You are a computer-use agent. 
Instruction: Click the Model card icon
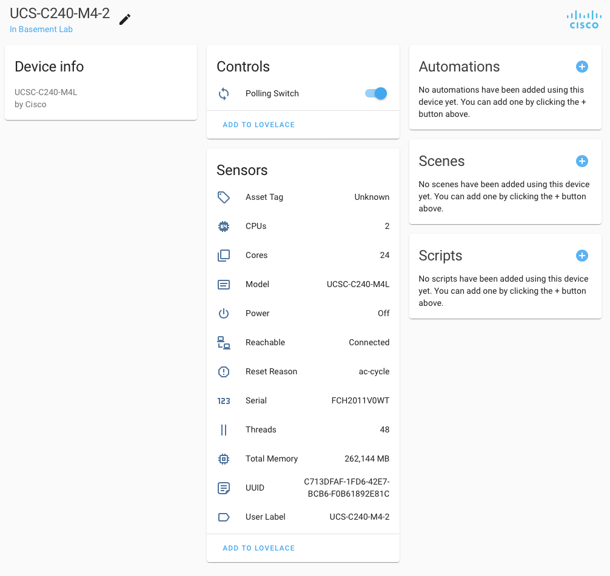click(x=224, y=285)
